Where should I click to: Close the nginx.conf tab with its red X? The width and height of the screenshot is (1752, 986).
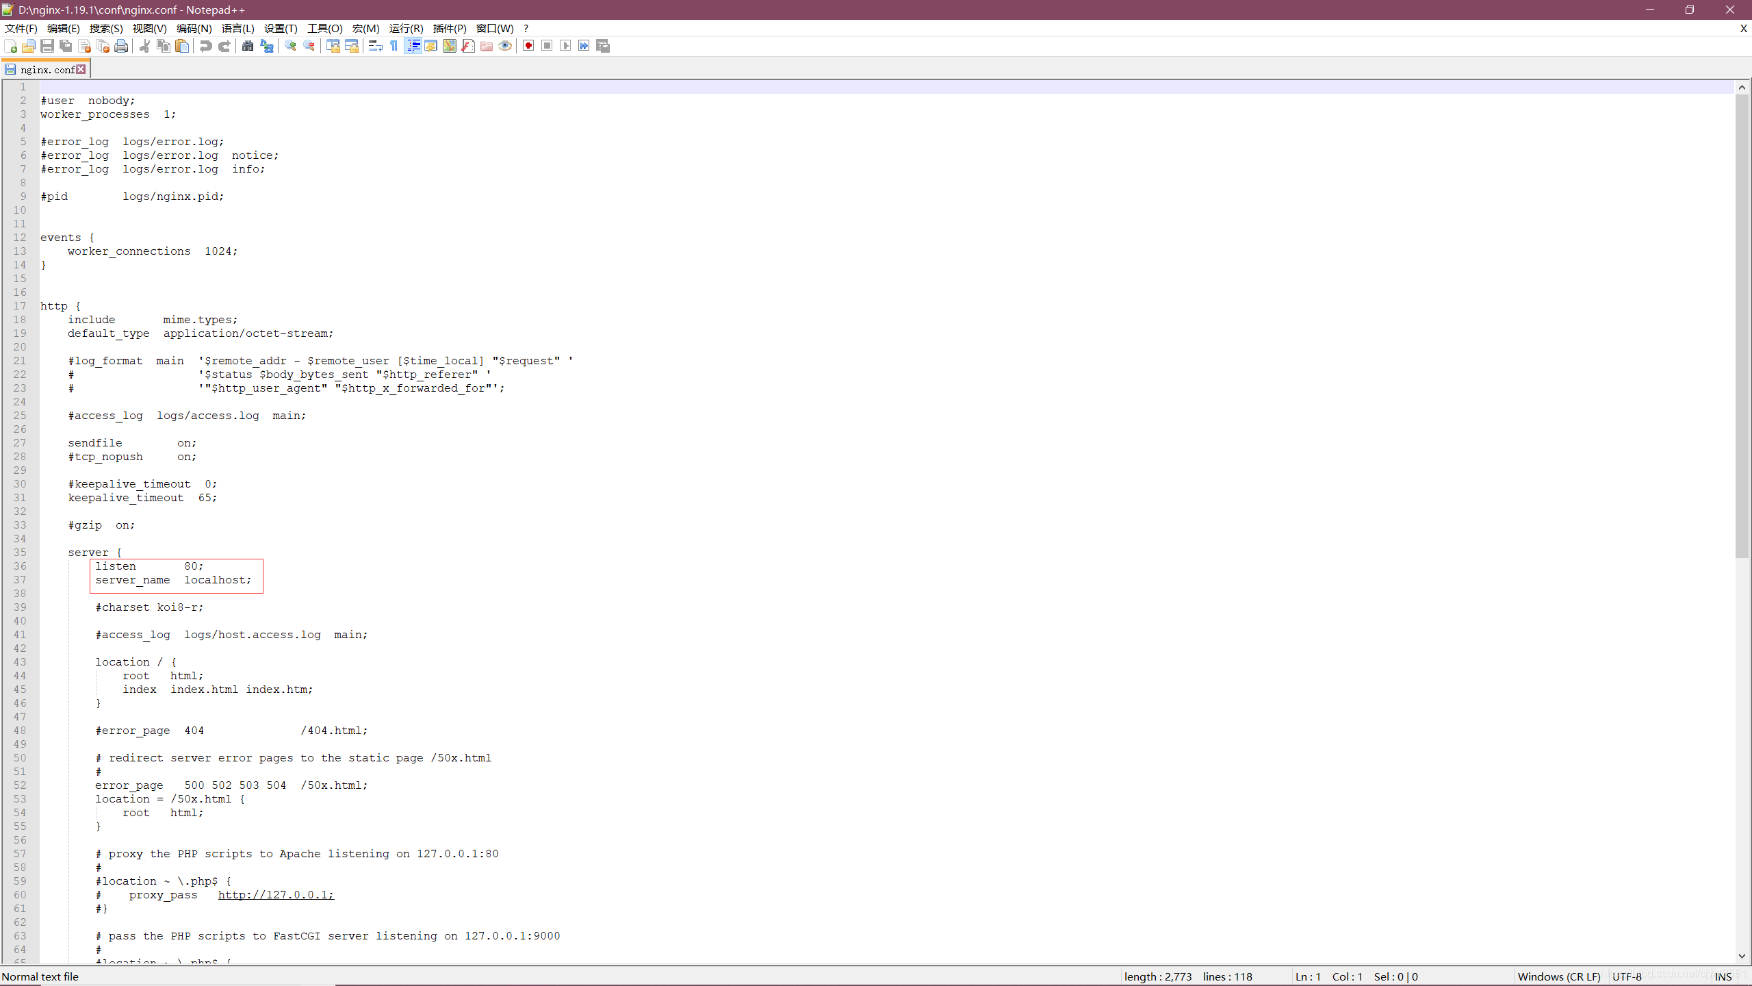point(81,69)
